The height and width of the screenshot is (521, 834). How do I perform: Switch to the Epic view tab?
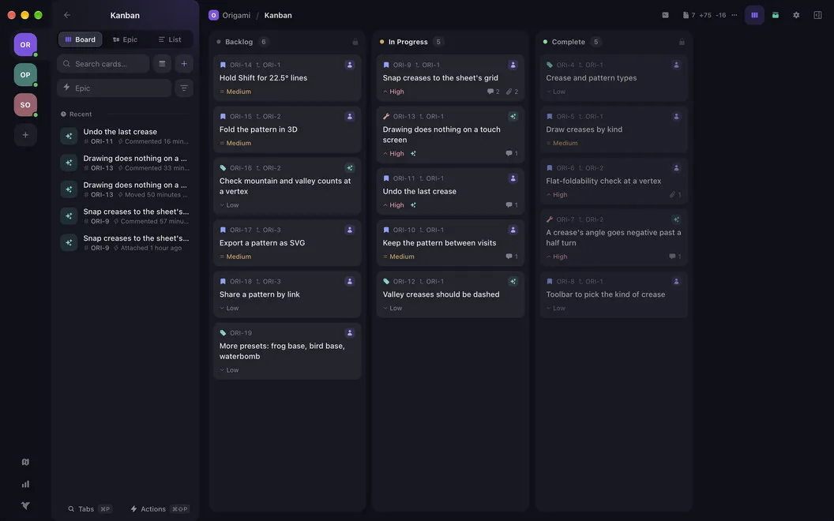click(125, 39)
